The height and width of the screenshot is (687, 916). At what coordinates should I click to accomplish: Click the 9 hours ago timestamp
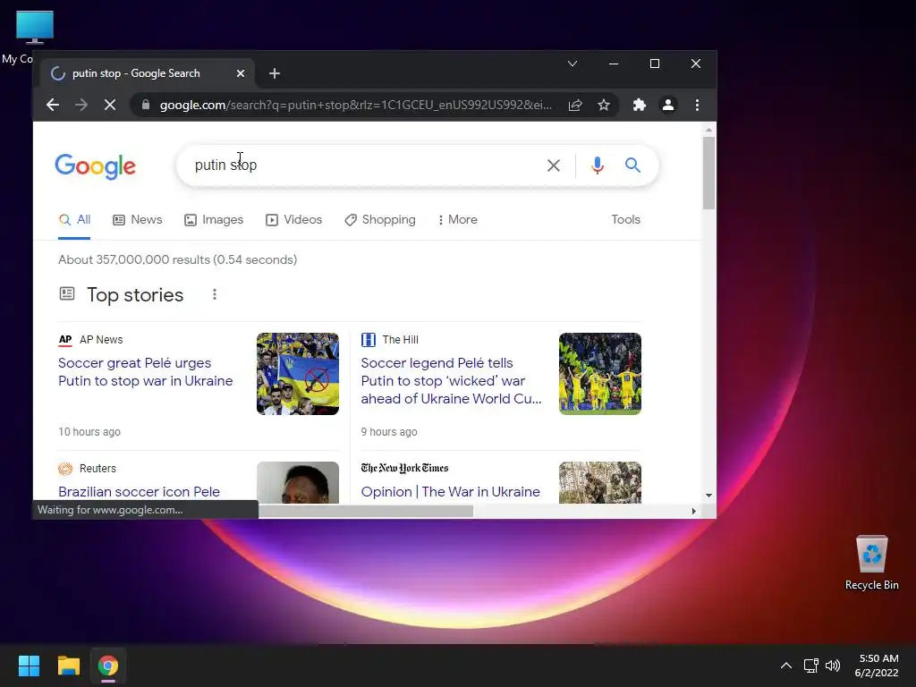[389, 432]
